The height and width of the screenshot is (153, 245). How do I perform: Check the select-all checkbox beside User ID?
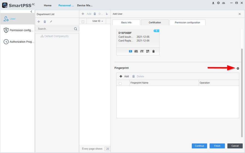click(83, 21)
